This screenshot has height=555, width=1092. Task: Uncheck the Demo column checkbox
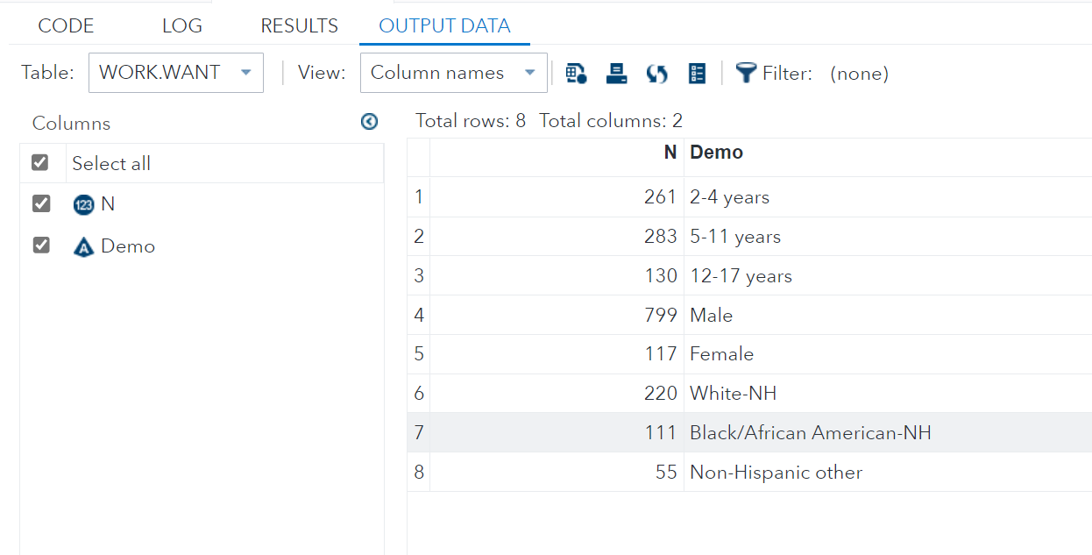(x=41, y=245)
